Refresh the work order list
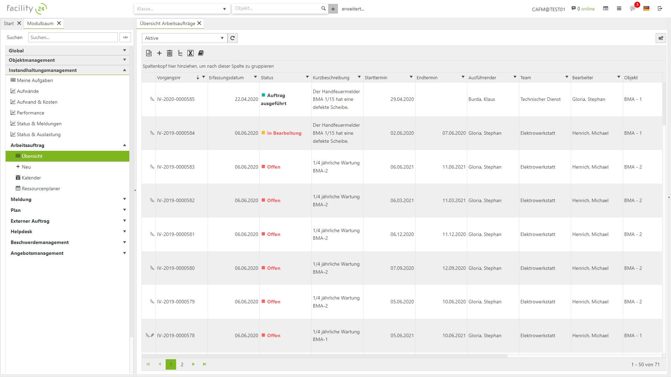This screenshot has width=671, height=377. pos(232,38)
